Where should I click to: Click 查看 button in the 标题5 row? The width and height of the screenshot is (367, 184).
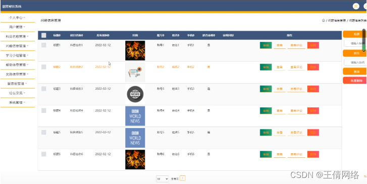pos(280,133)
